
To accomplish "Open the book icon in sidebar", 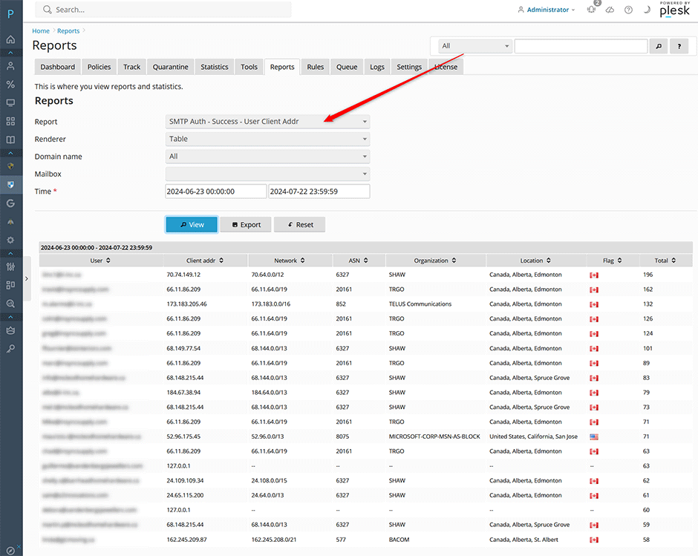I will [10, 140].
